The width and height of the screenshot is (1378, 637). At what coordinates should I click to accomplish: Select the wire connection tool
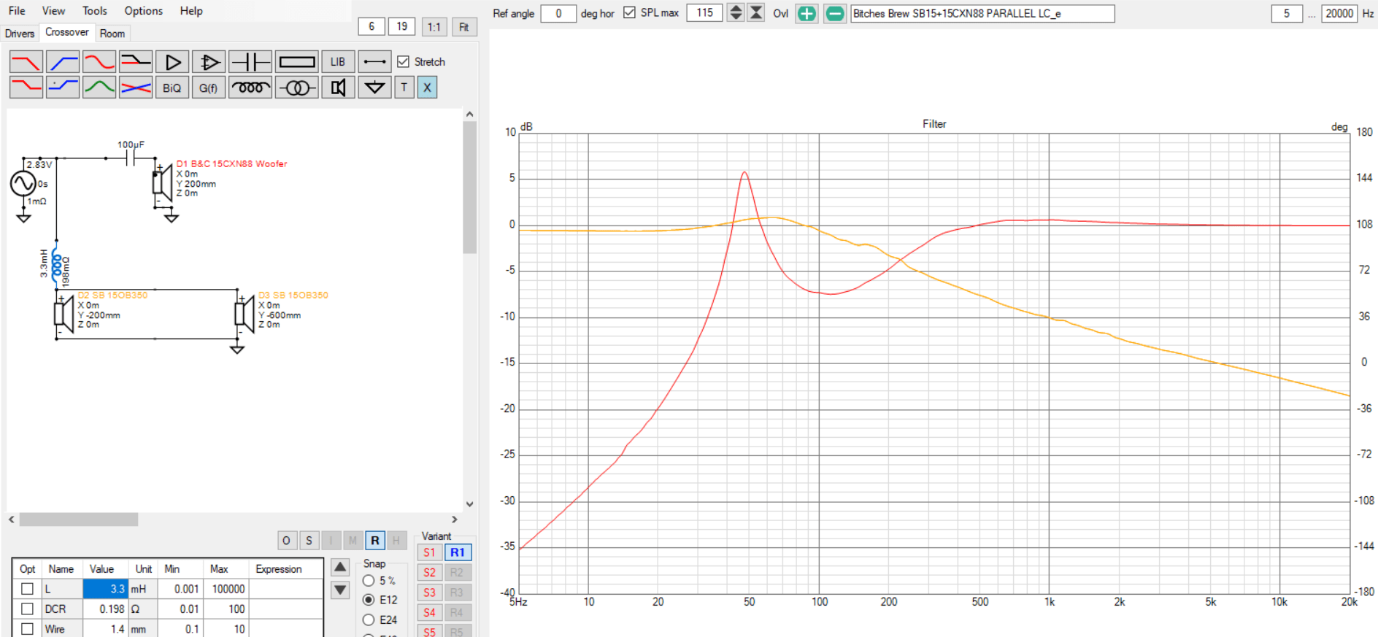click(374, 62)
